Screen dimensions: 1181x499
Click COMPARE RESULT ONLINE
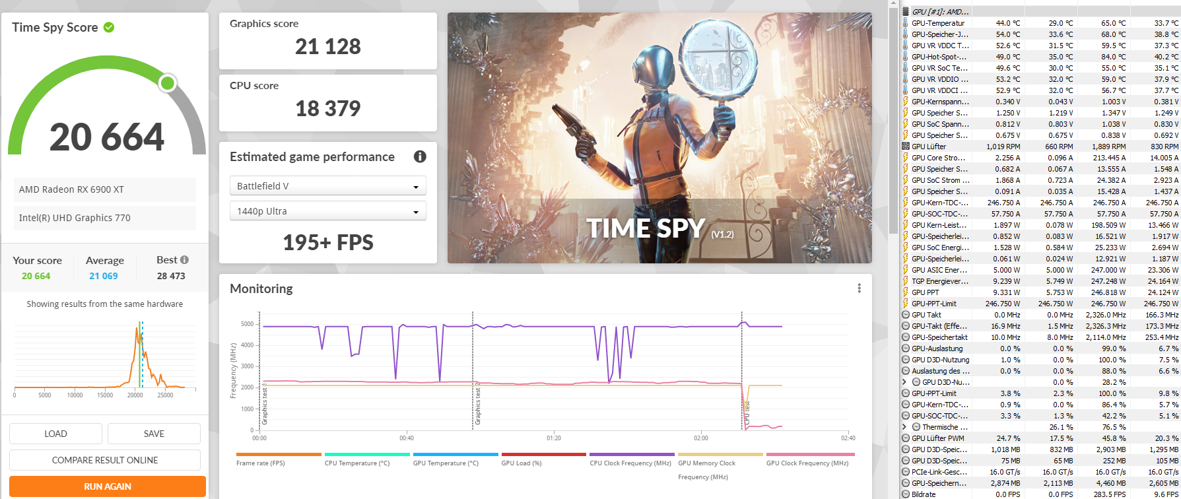coord(105,460)
